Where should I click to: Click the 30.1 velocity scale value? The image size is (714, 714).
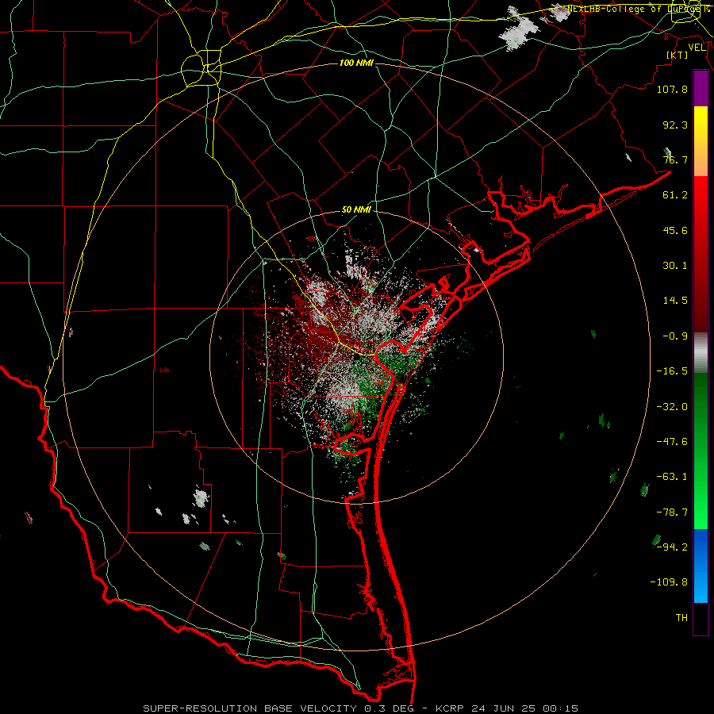point(675,266)
